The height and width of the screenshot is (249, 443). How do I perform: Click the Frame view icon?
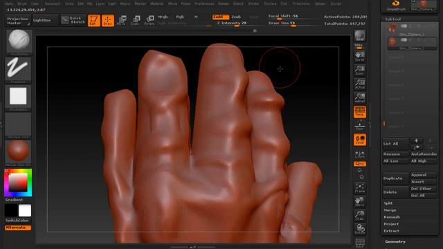pos(360,187)
